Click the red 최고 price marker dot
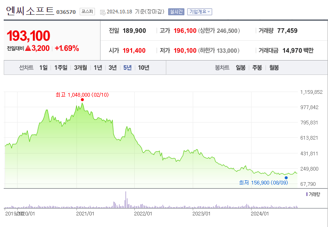This screenshot has width=328, height=227. pyautogui.click(x=82, y=100)
